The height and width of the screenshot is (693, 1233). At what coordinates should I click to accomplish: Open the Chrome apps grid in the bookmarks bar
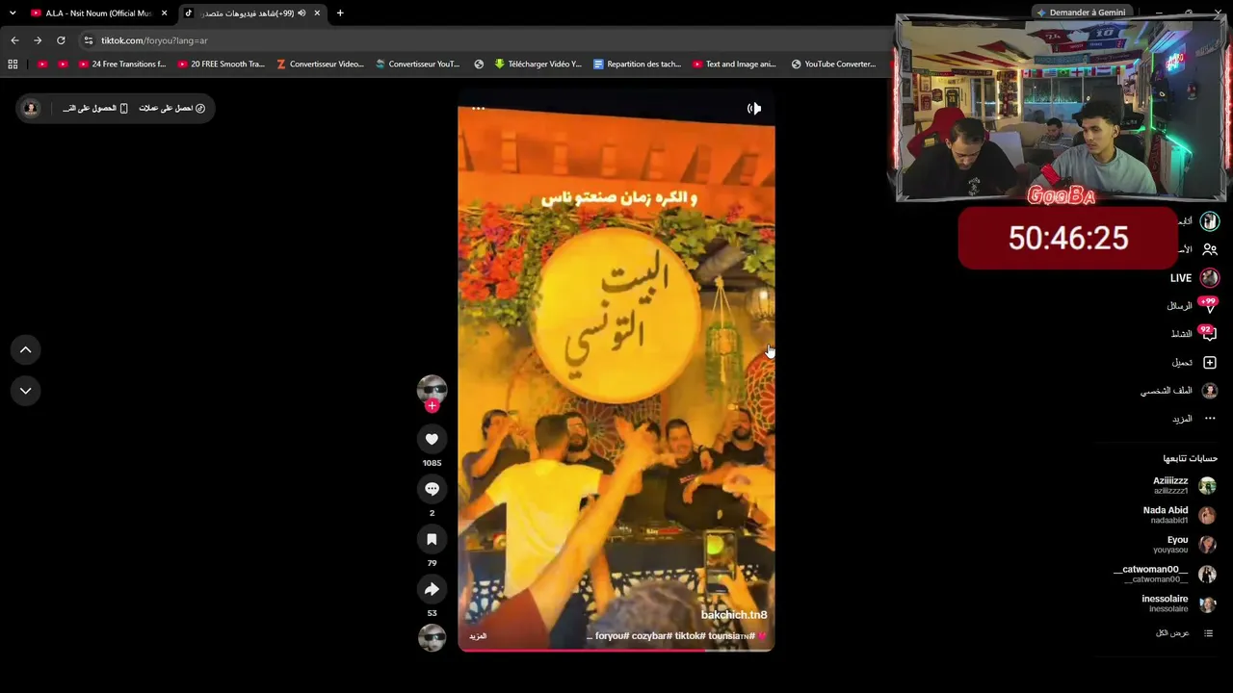pyautogui.click(x=13, y=64)
